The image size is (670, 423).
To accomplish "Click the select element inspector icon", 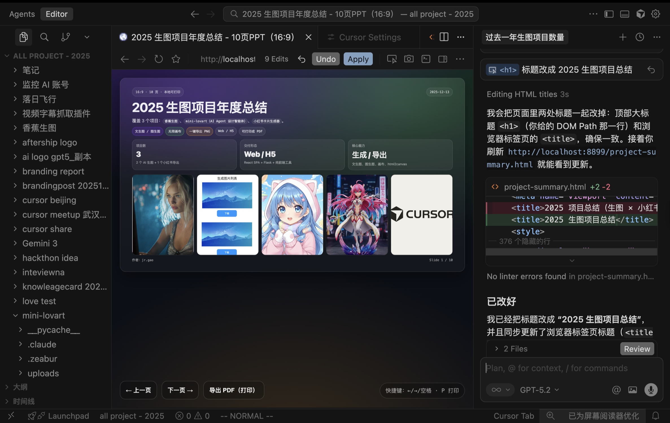I will click(391, 59).
